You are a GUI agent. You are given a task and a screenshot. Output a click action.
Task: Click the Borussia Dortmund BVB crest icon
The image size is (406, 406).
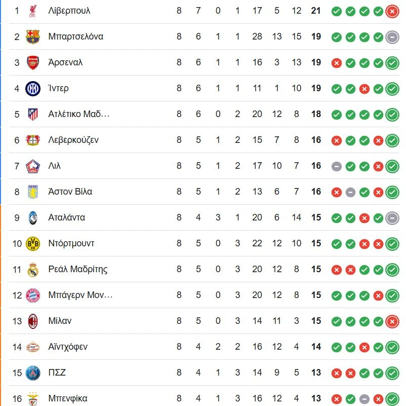coord(33,244)
